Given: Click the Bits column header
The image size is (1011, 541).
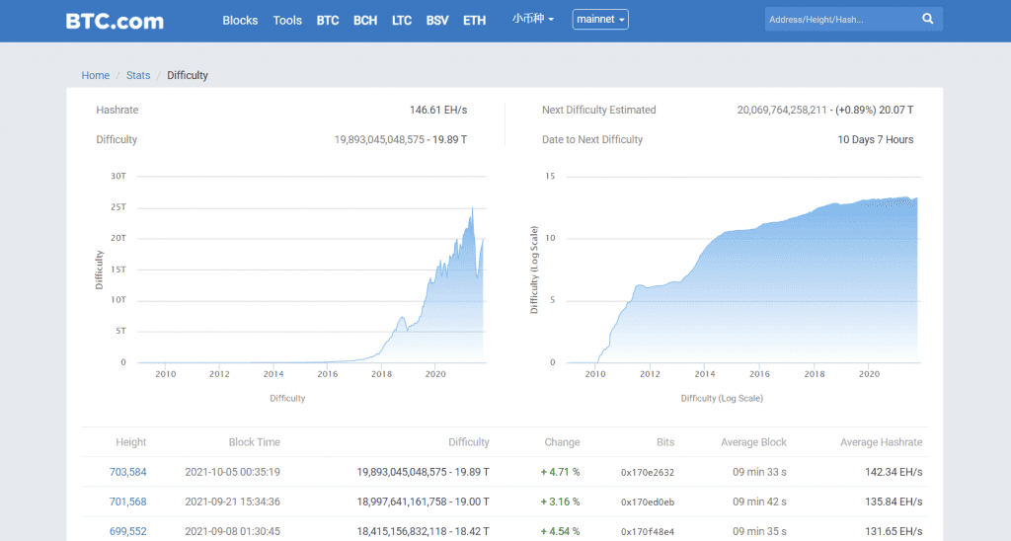Looking at the screenshot, I should [665, 442].
